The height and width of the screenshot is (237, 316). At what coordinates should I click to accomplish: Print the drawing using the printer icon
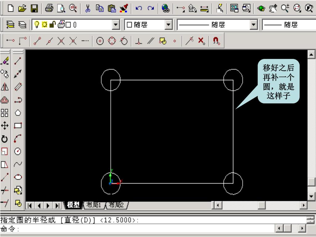click(x=49, y=8)
